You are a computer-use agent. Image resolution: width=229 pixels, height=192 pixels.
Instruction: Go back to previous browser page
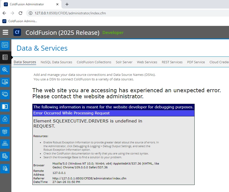(4, 13)
